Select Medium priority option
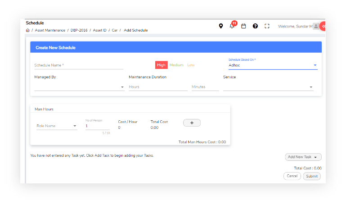 (x=176, y=65)
